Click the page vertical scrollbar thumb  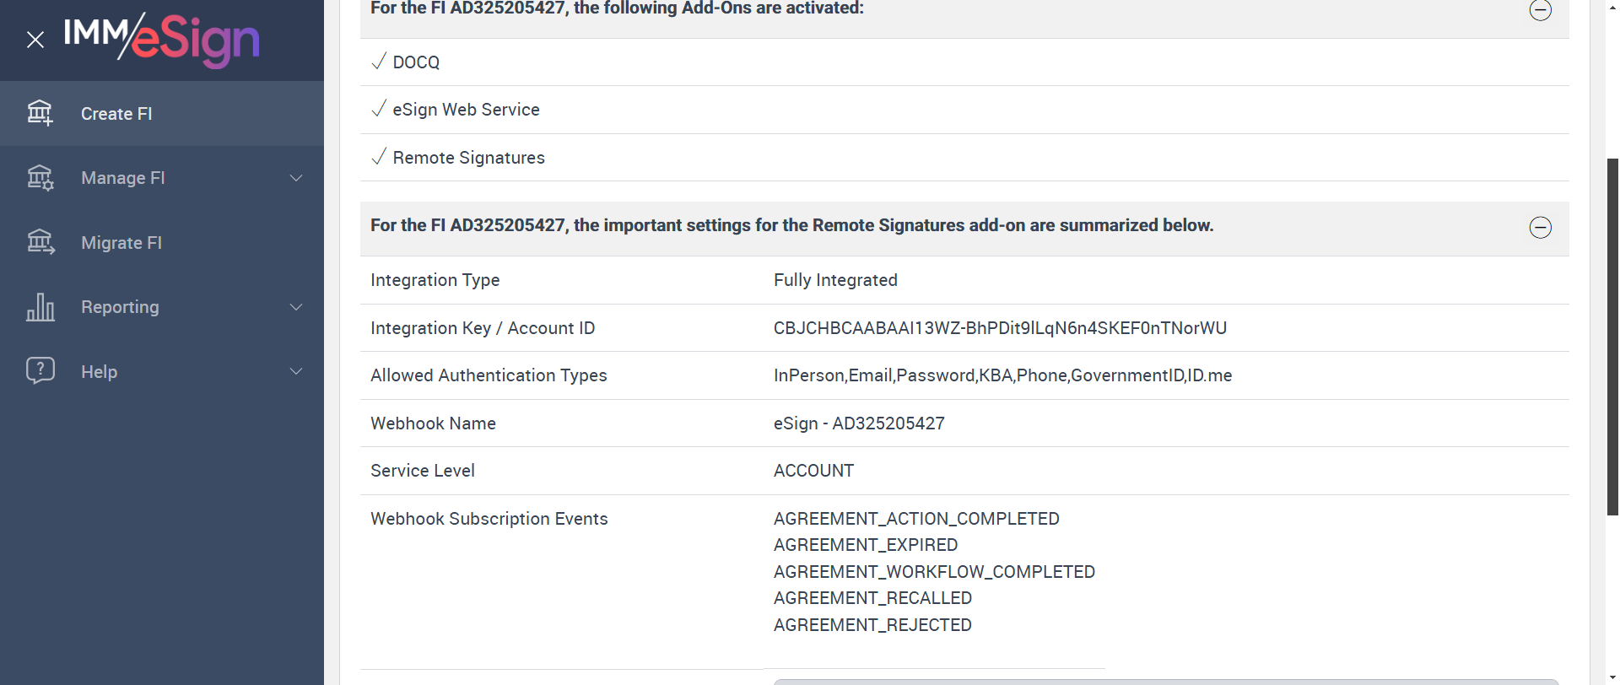pyautogui.click(x=1612, y=337)
